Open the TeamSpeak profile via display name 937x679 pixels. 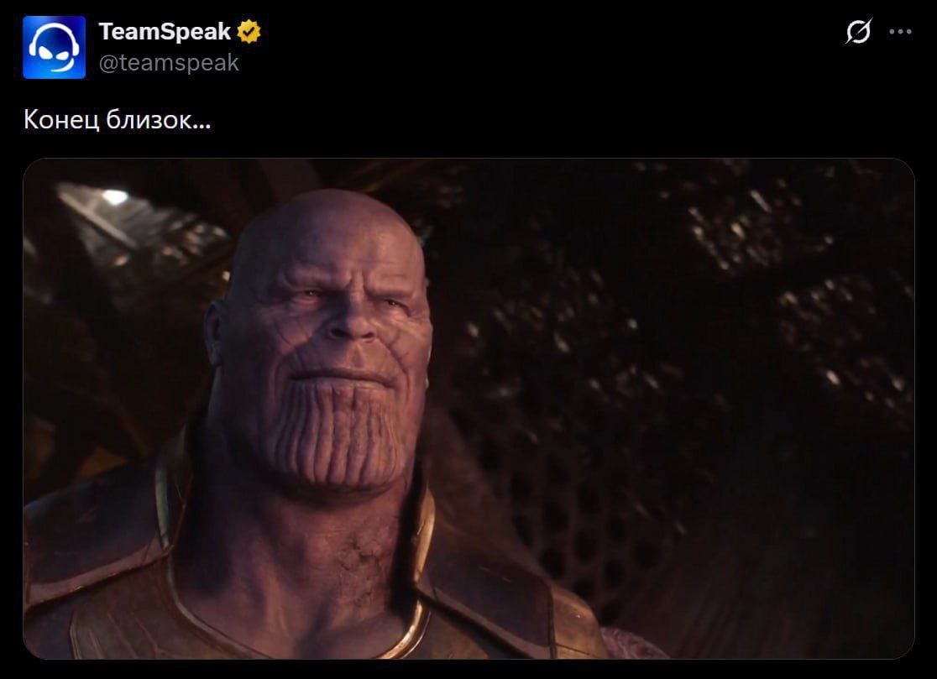[165, 32]
